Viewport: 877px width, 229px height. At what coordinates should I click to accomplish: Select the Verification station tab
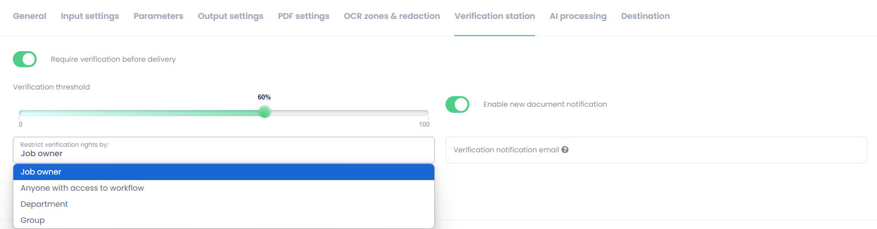tap(495, 16)
